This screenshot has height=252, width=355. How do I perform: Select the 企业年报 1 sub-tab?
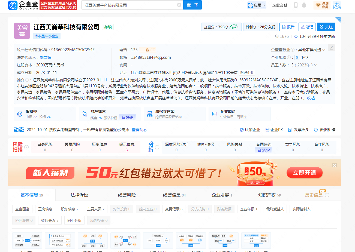click(249, 209)
